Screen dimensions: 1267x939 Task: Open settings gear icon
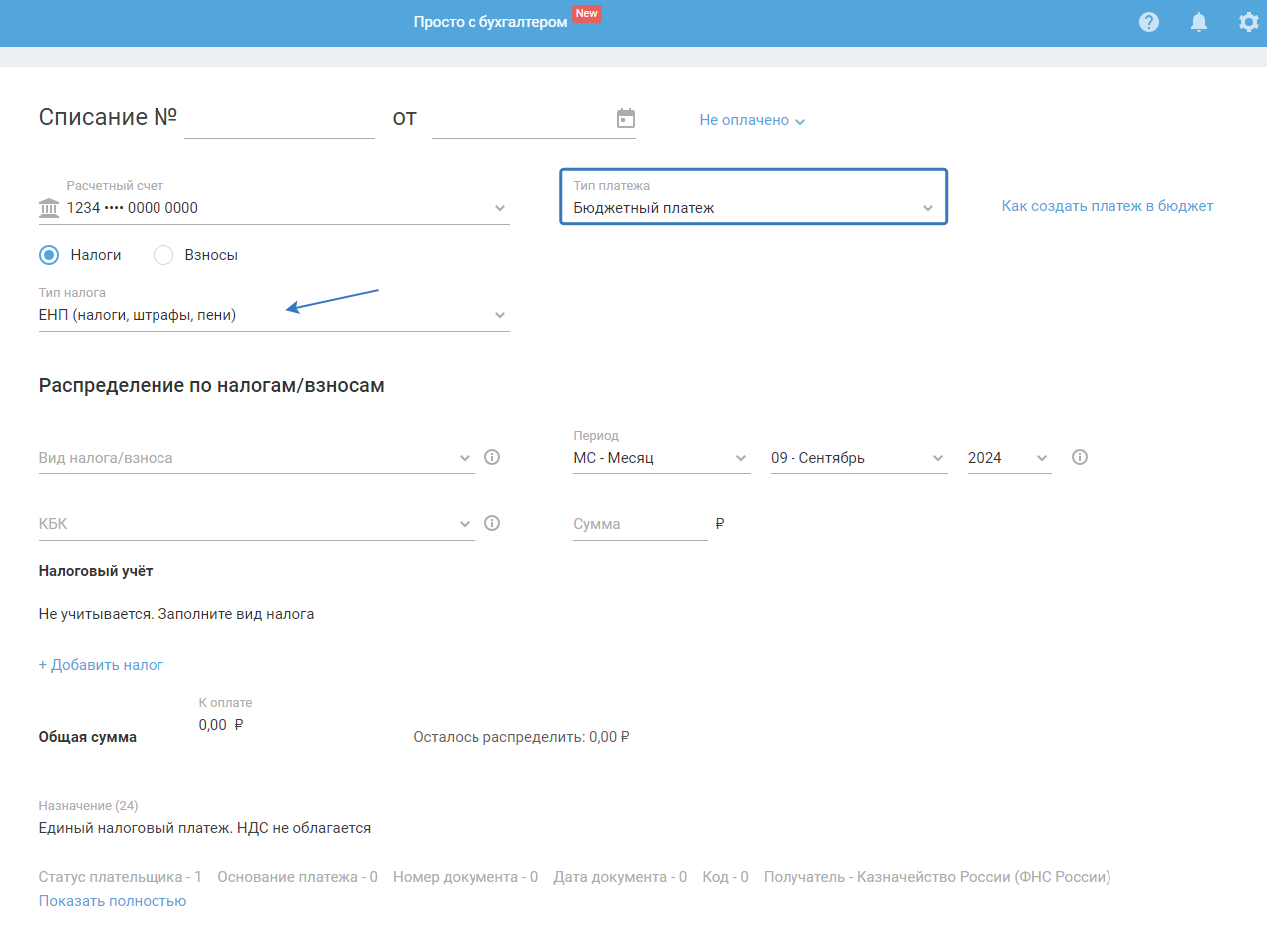pyautogui.click(x=1248, y=22)
